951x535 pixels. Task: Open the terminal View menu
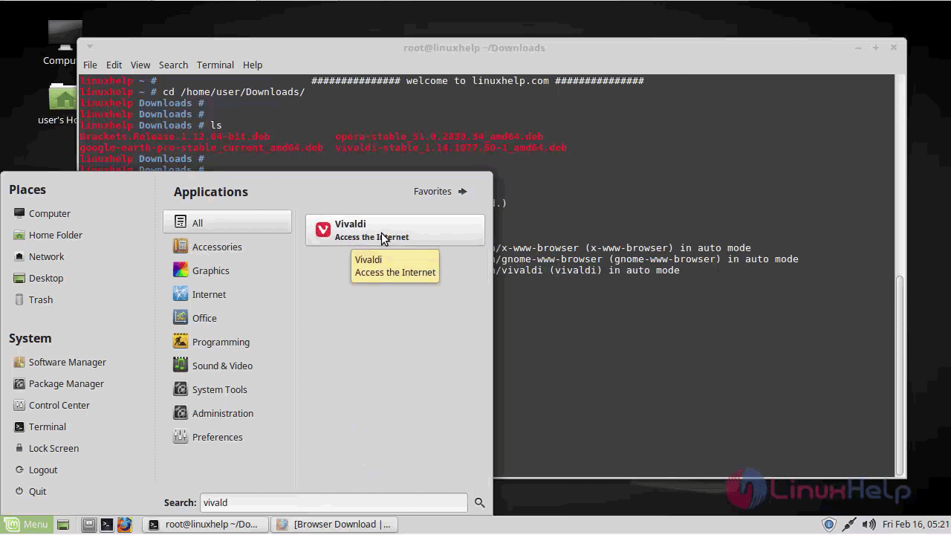pyautogui.click(x=140, y=65)
